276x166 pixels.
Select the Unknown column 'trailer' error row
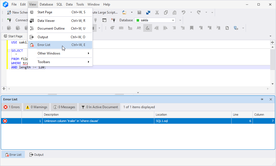(138, 121)
